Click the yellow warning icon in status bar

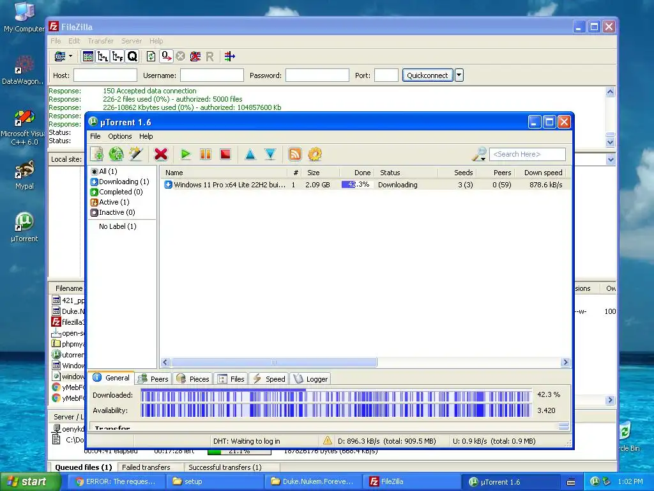coord(328,440)
